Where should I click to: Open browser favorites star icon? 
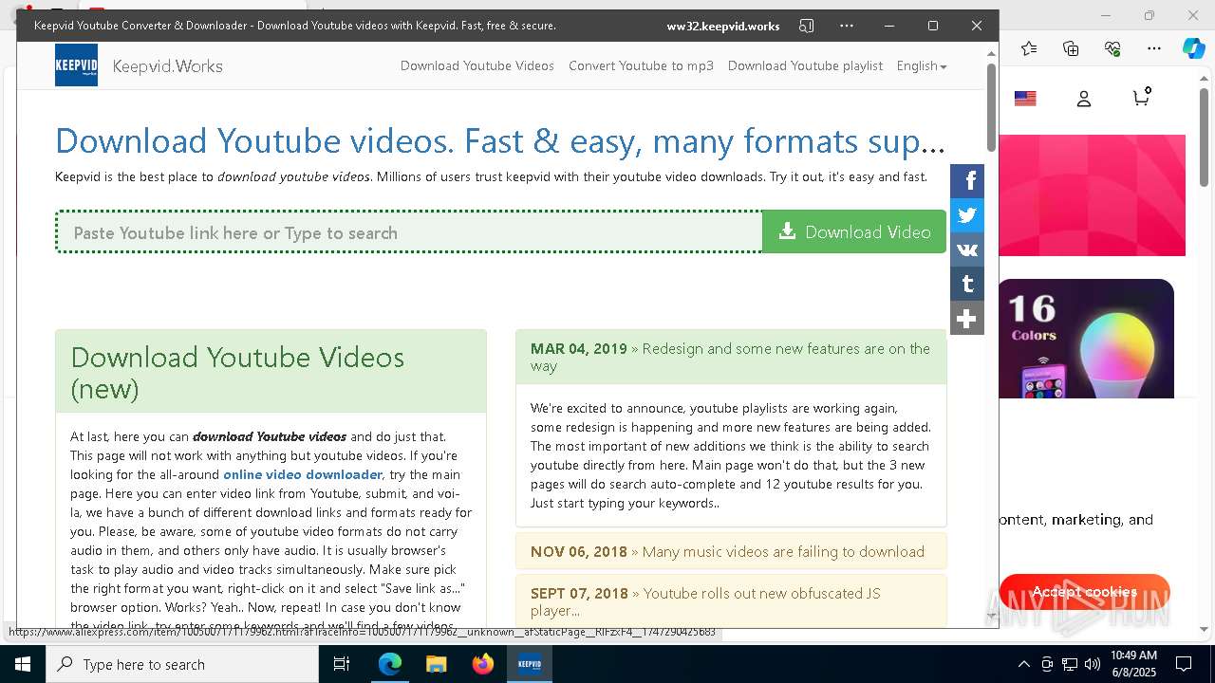tap(1029, 48)
